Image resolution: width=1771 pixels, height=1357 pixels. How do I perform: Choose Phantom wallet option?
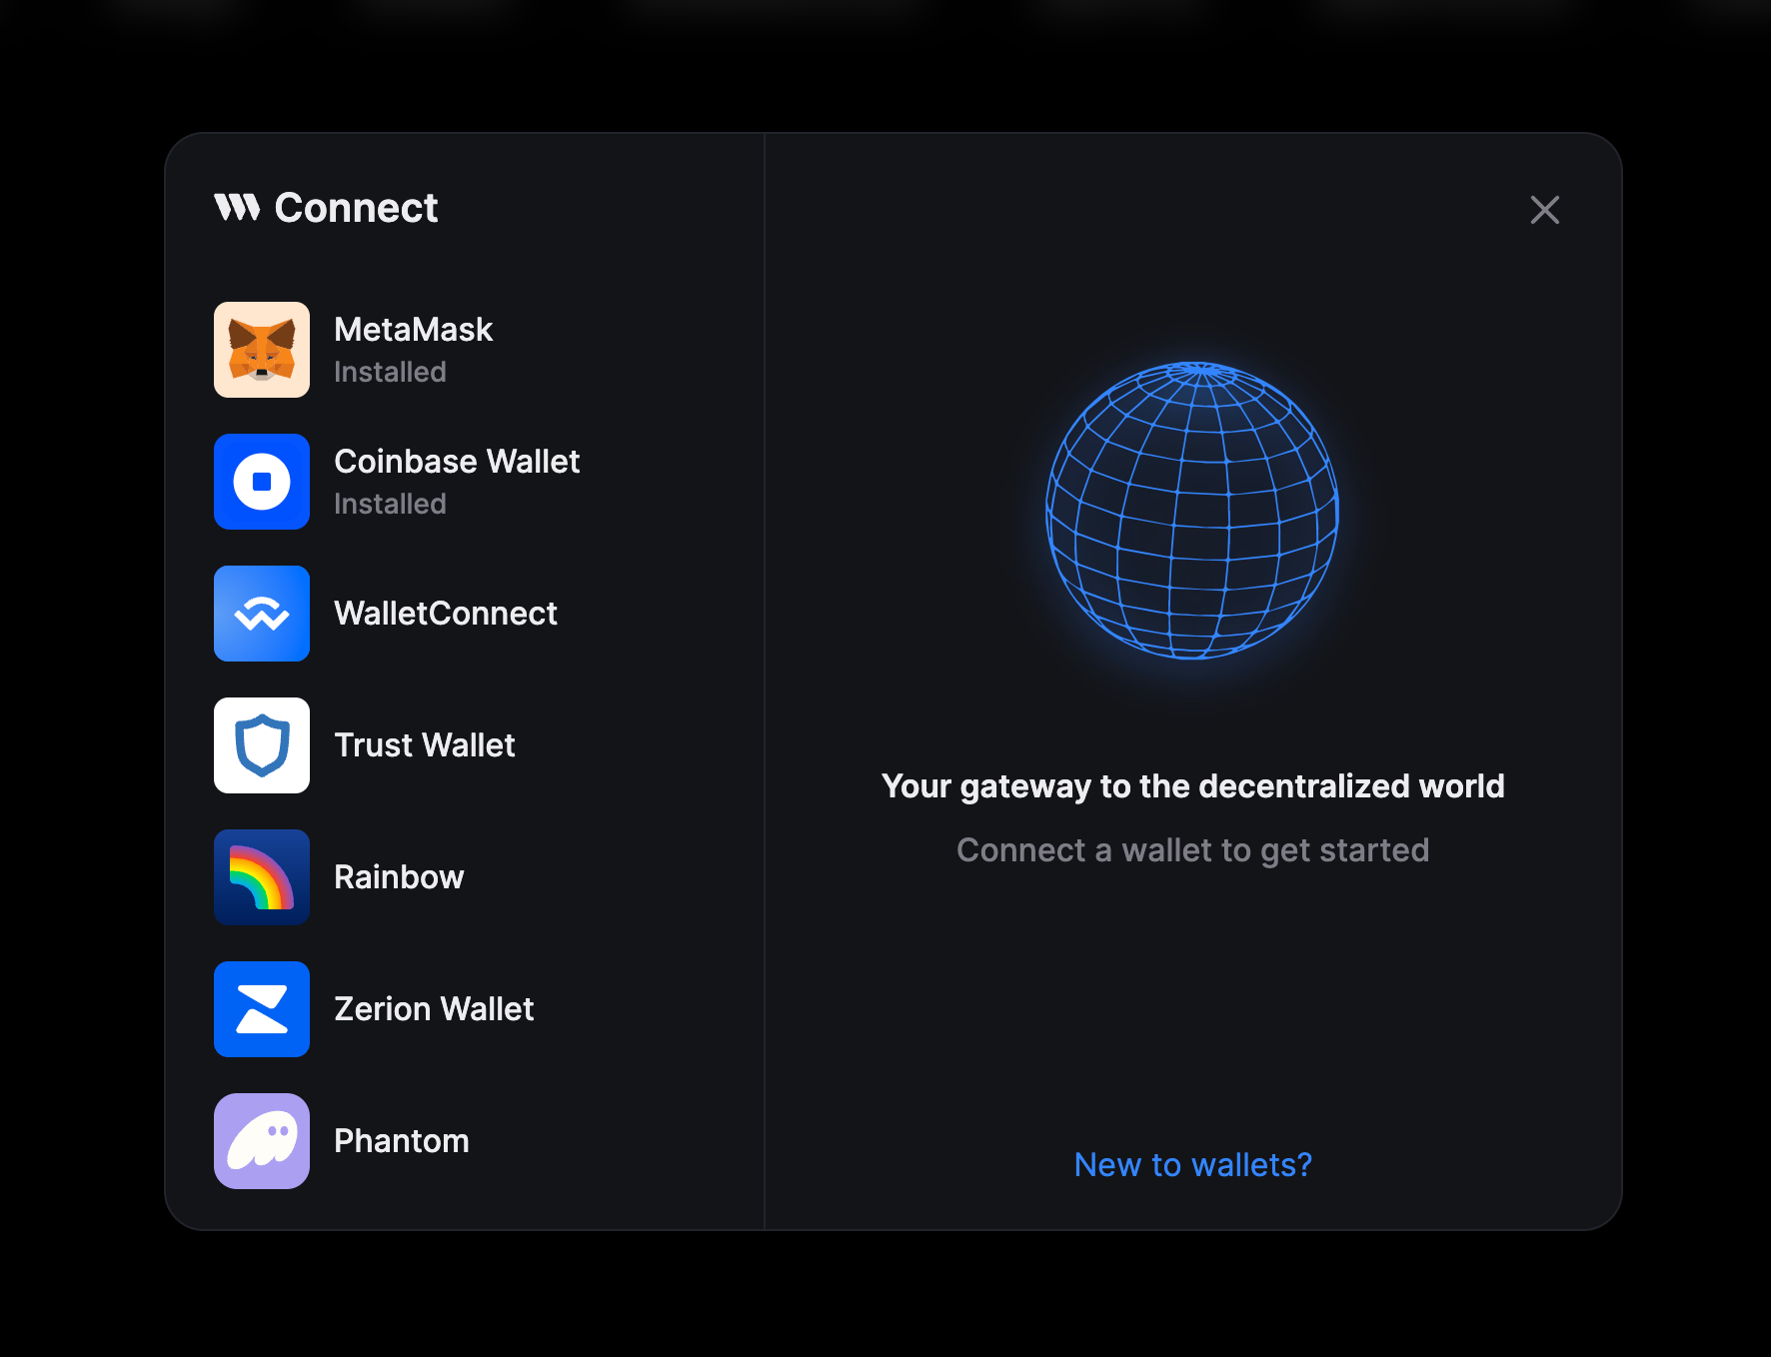tap(401, 1140)
